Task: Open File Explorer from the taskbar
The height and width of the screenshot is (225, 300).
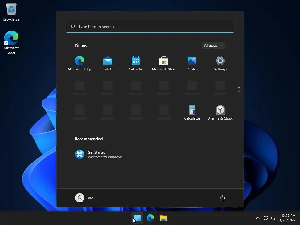Action: (x=163, y=218)
